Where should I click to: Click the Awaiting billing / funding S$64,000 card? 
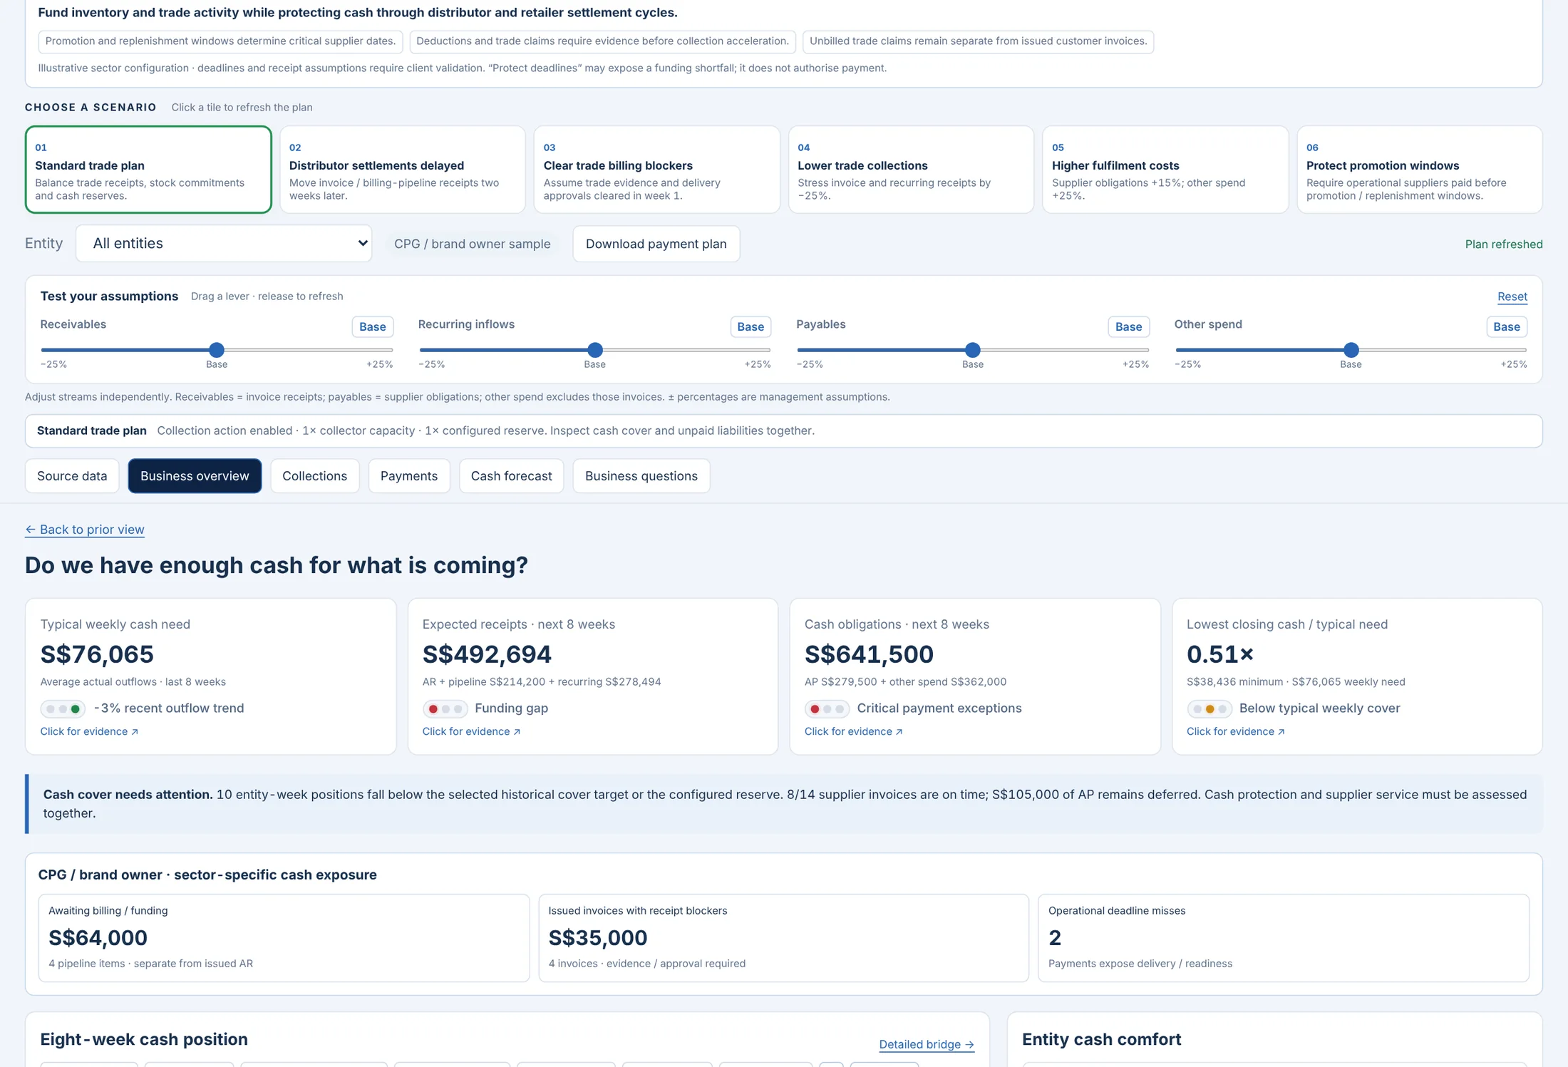click(284, 938)
